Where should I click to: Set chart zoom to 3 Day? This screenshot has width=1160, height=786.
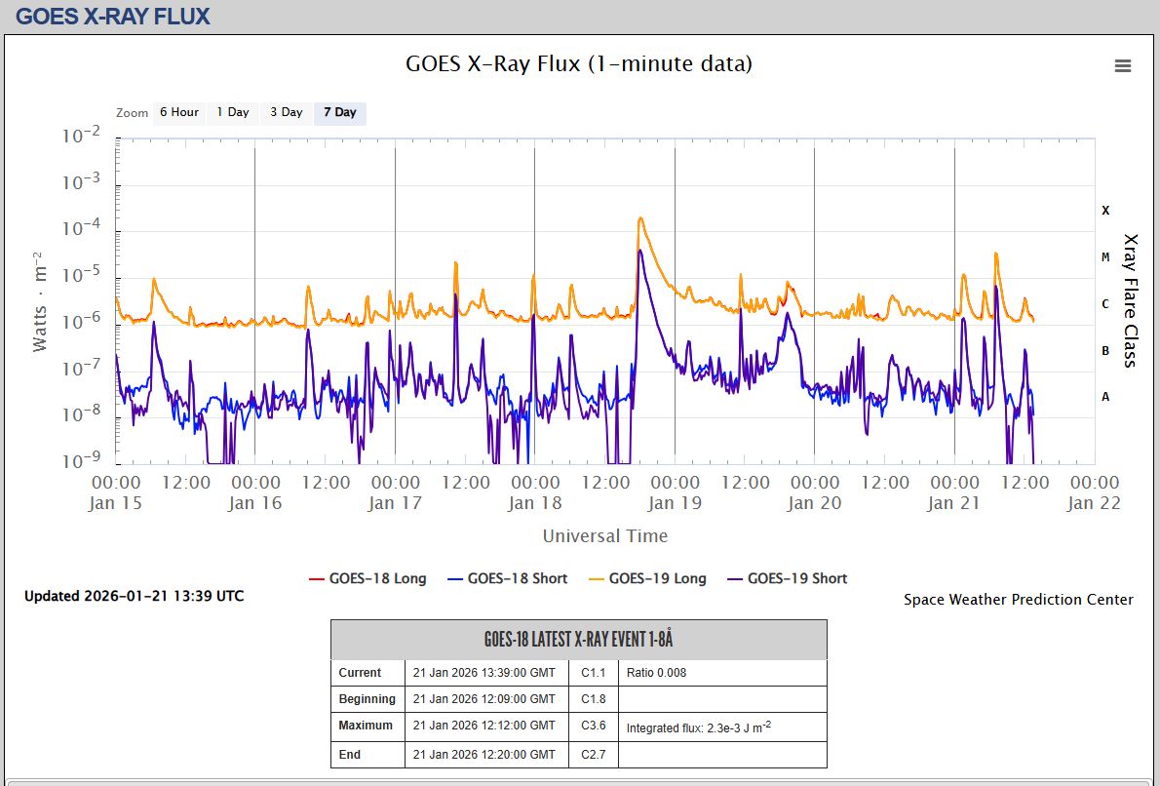coord(287,112)
